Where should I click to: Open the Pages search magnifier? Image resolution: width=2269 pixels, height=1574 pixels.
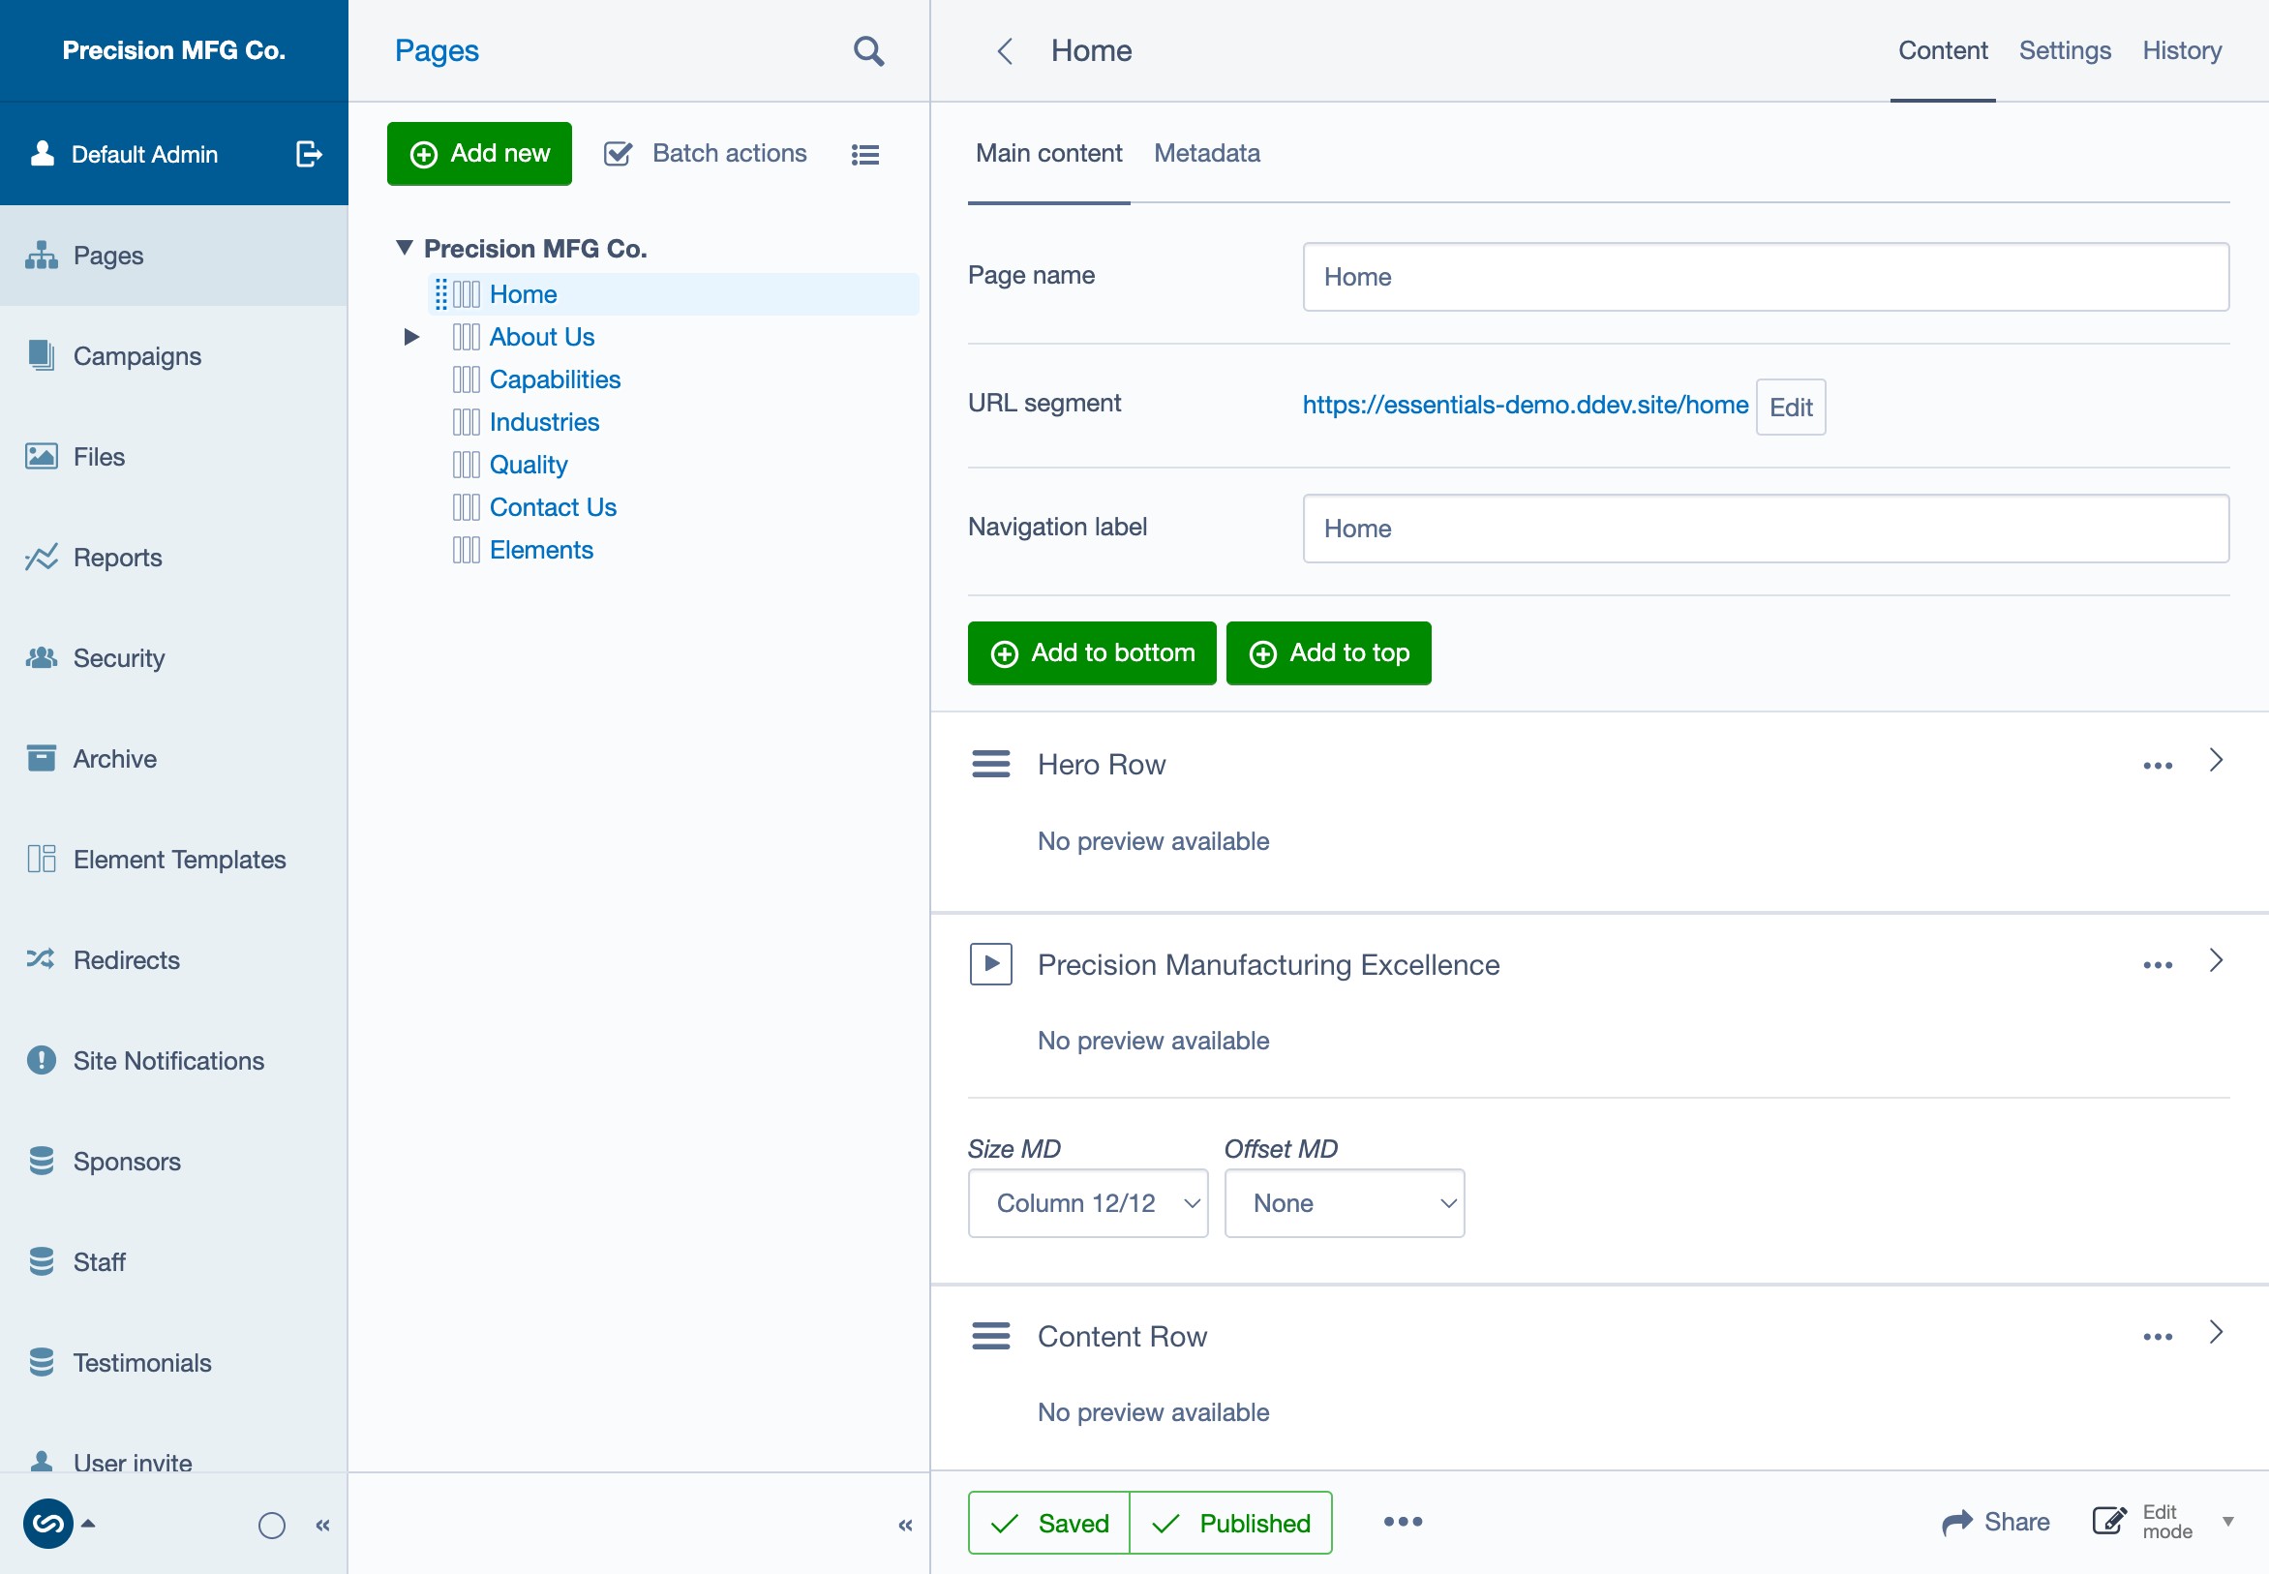coord(867,51)
